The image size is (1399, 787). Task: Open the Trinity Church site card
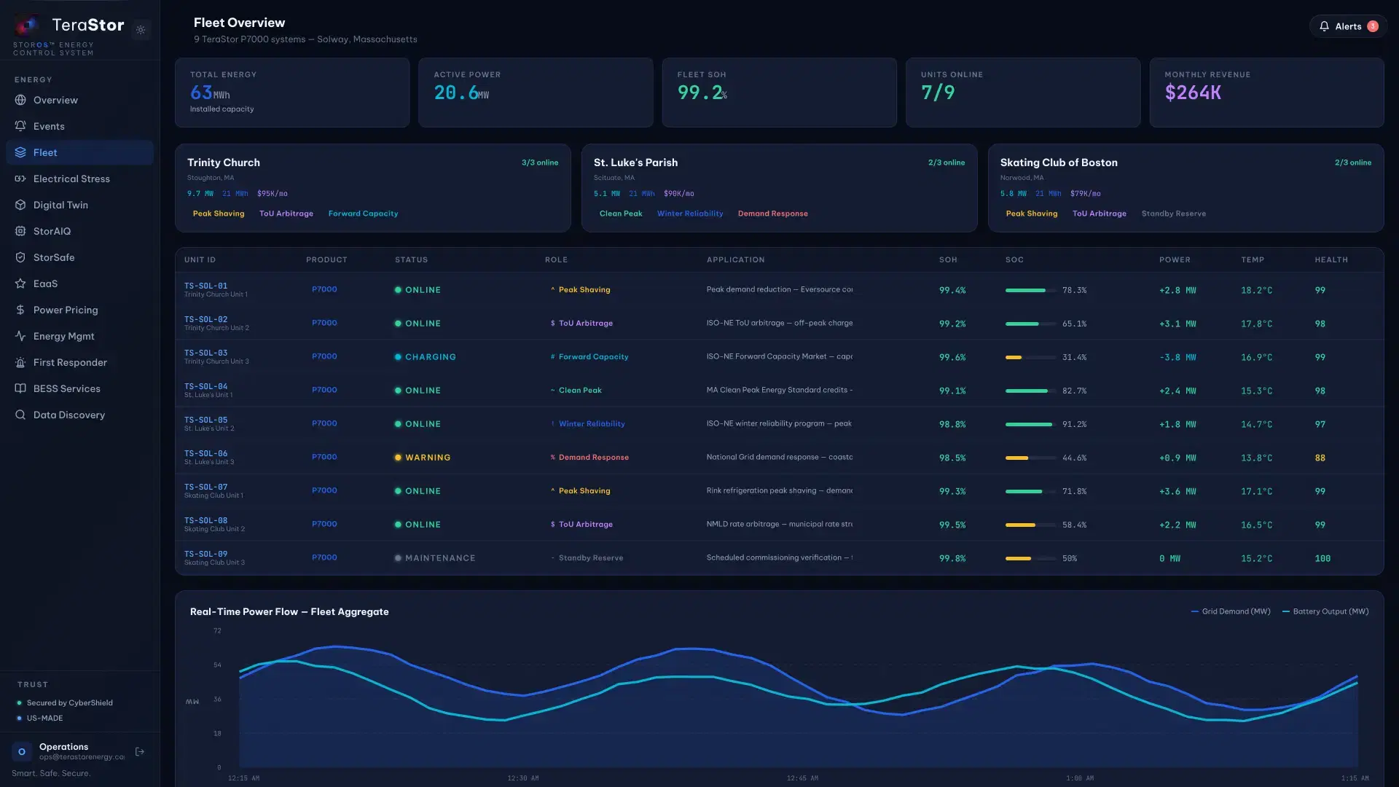coord(373,188)
